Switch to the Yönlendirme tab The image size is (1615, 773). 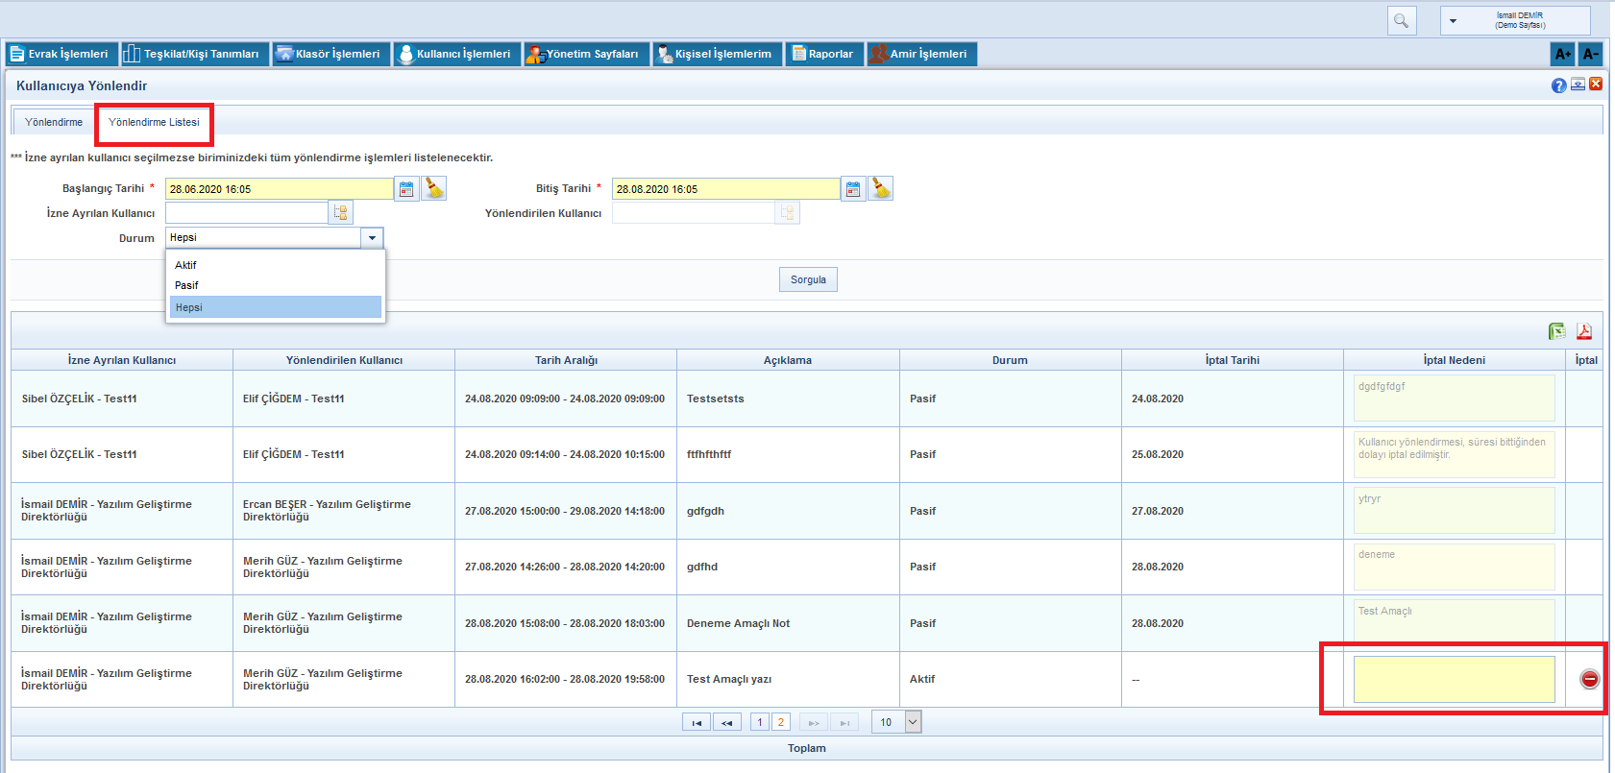point(54,122)
